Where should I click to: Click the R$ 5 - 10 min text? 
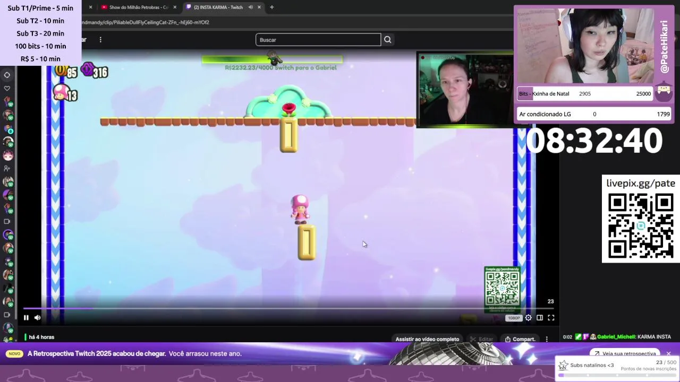(x=40, y=59)
